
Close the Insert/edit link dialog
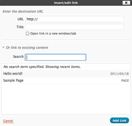[126, 3]
